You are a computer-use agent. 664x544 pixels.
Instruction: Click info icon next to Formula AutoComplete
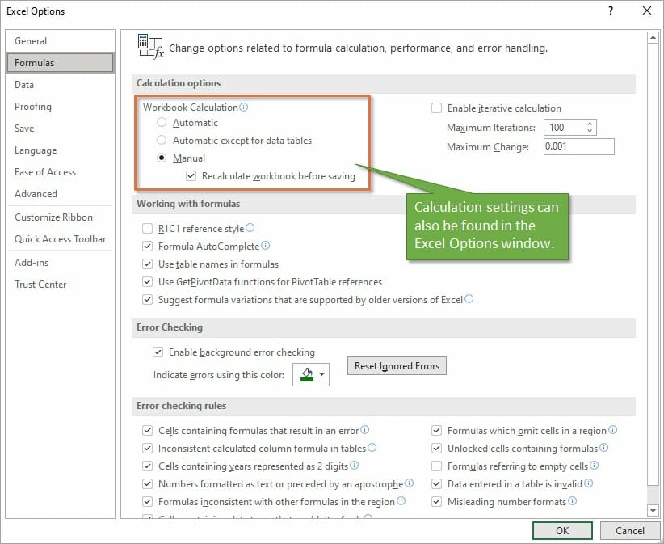[x=266, y=246]
